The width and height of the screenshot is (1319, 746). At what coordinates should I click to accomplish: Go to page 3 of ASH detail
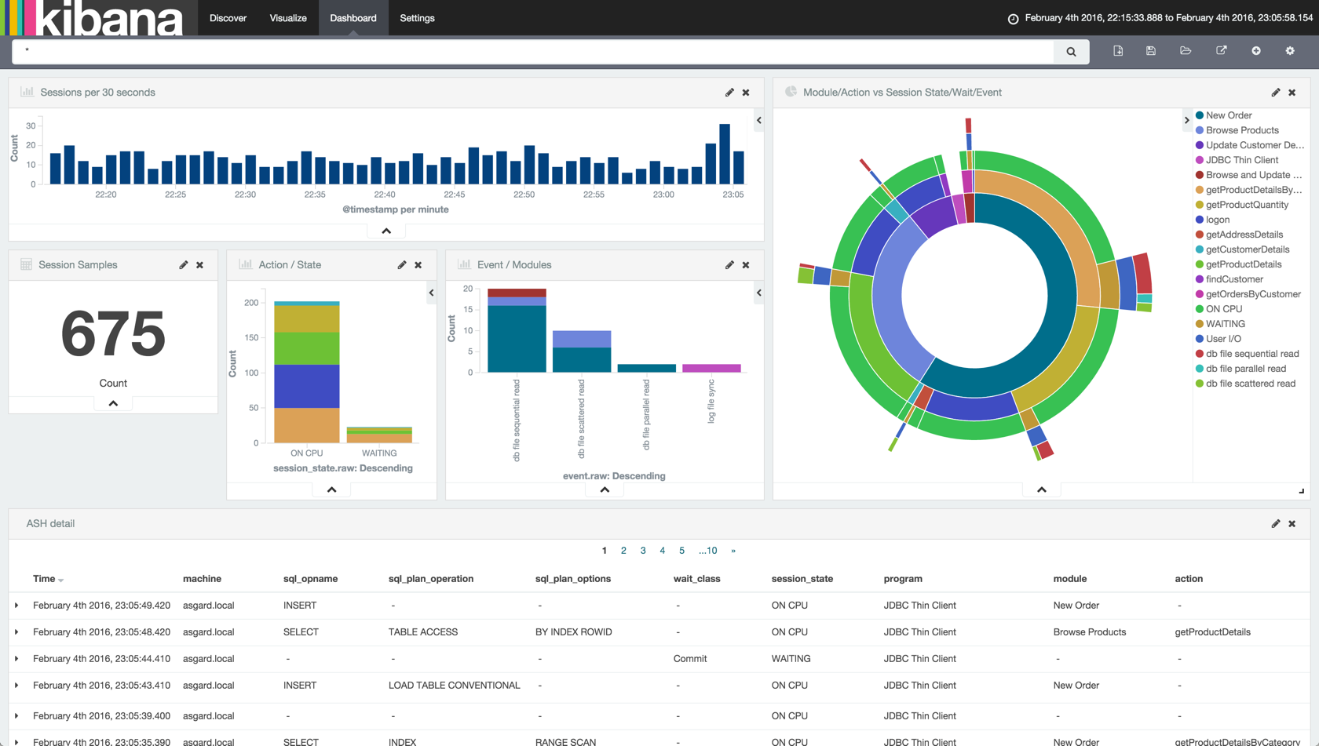643,551
